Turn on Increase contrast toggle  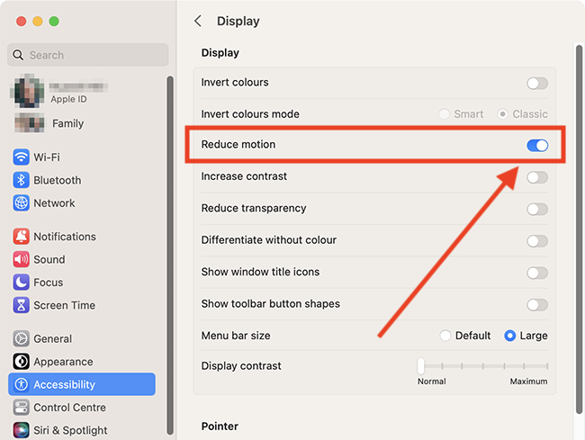pos(536,177)
